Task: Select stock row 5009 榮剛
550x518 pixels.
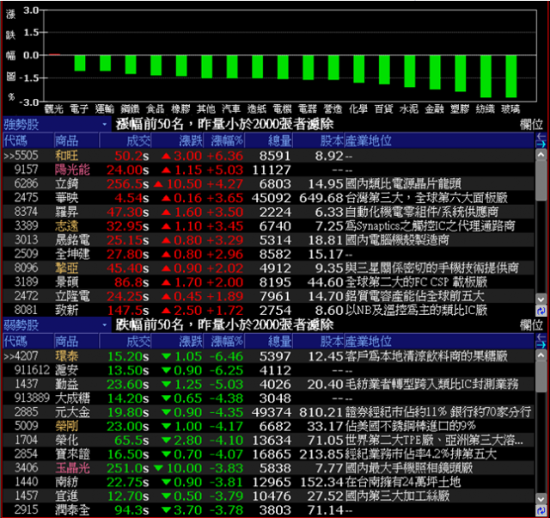Action: (x=268, y=426)
